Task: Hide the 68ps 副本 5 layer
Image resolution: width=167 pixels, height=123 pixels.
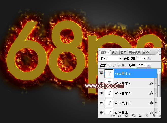Action: [101, 73]
